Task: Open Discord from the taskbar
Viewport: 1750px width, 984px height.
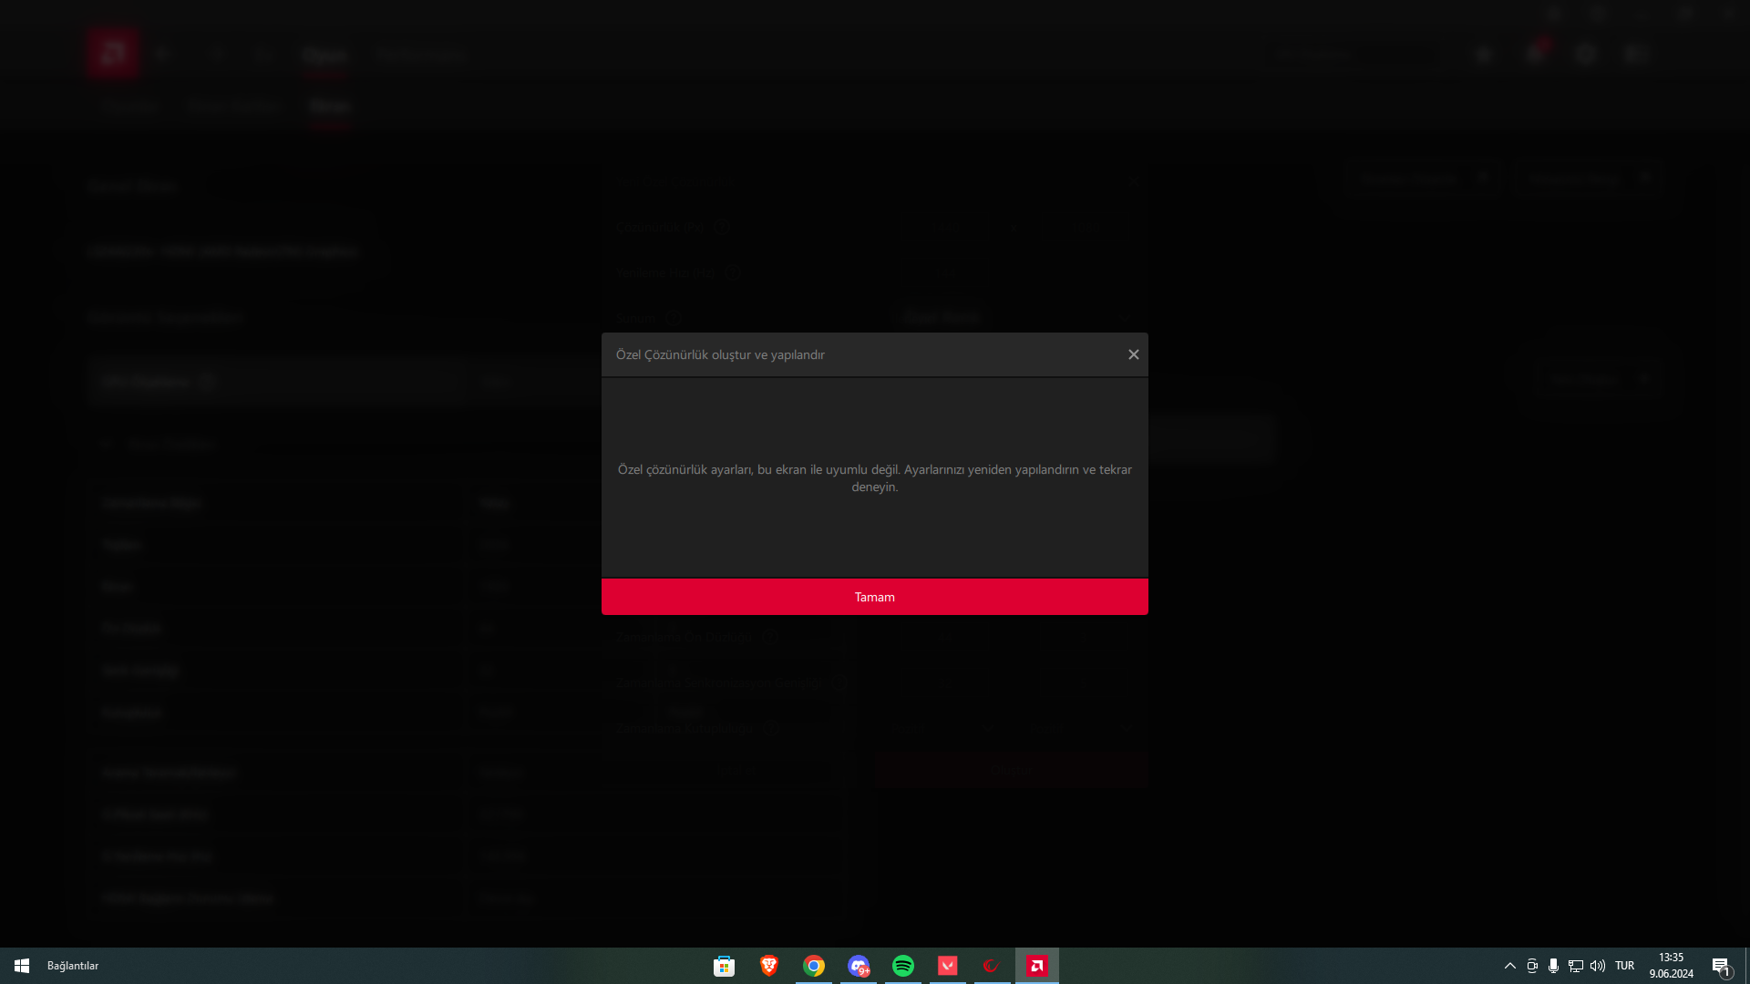Action: 859,966
